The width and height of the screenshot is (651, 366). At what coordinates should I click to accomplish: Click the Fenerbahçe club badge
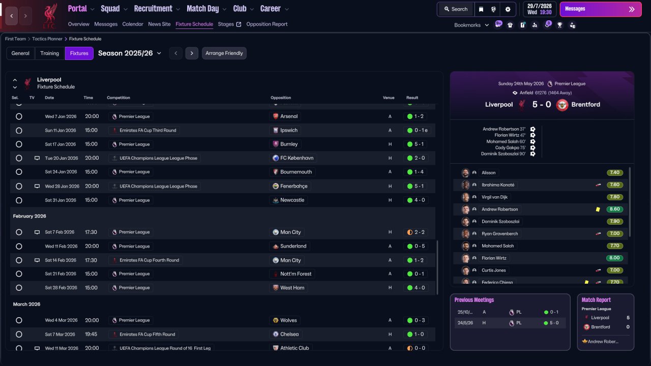tap(276, 186)
